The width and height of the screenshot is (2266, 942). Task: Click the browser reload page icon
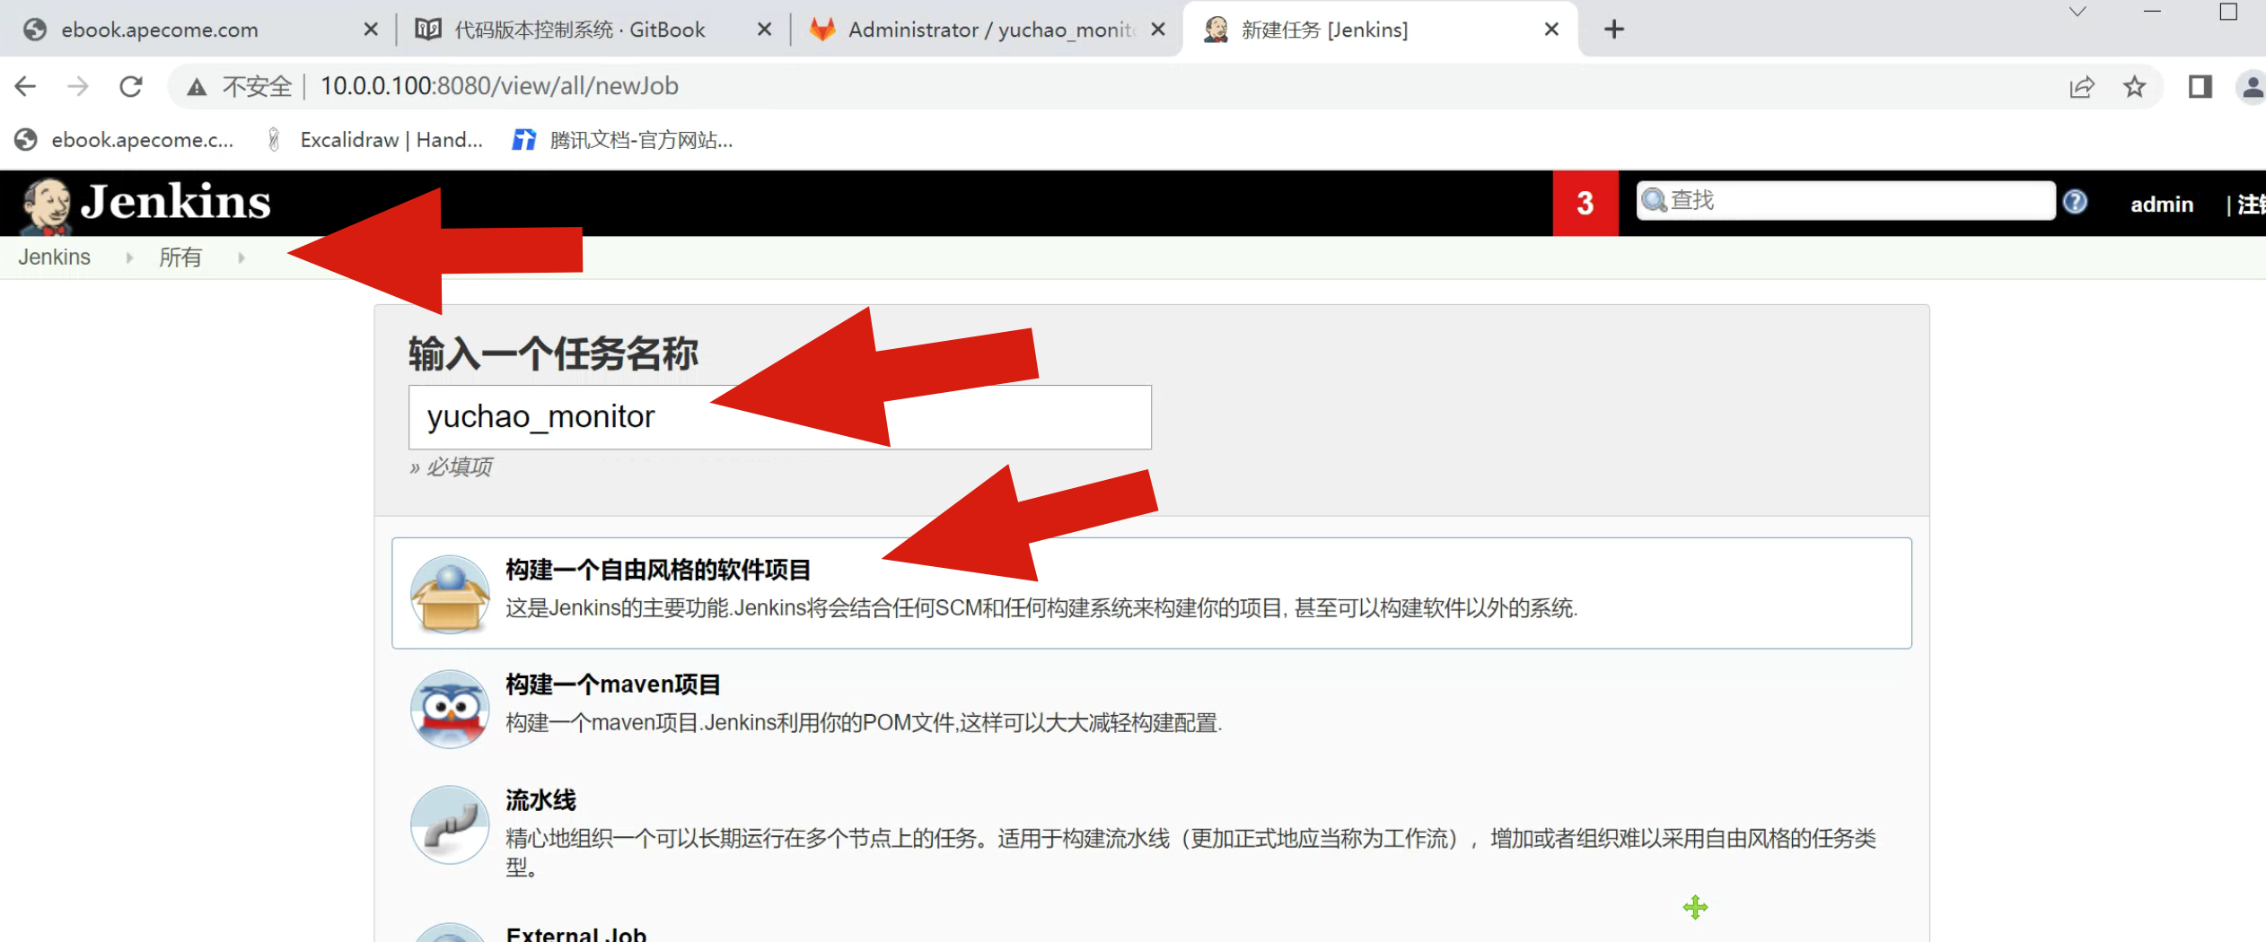tap(131, 86)
